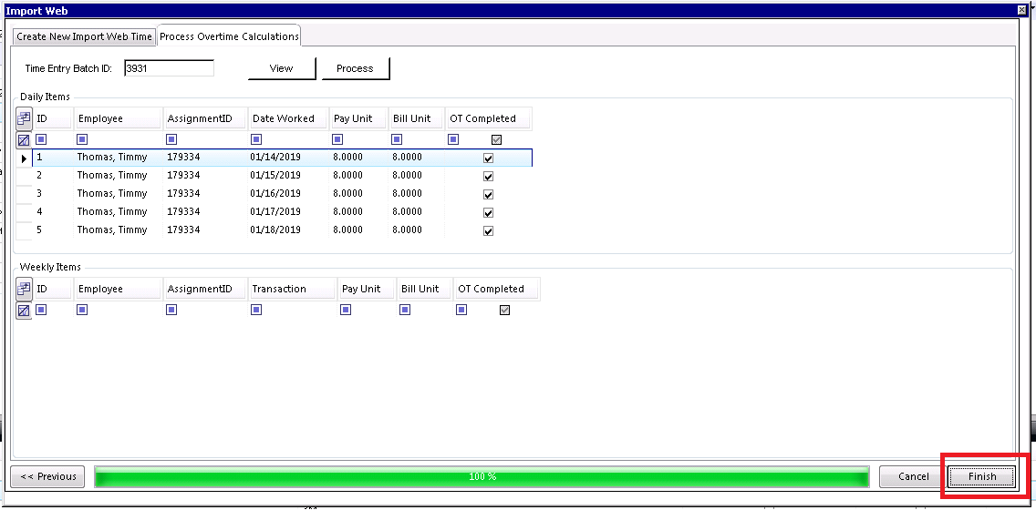Toggle Daily Items OT Completed filter checkbox
Viewport: 1036px width, 510px height.
coord(497,140)
